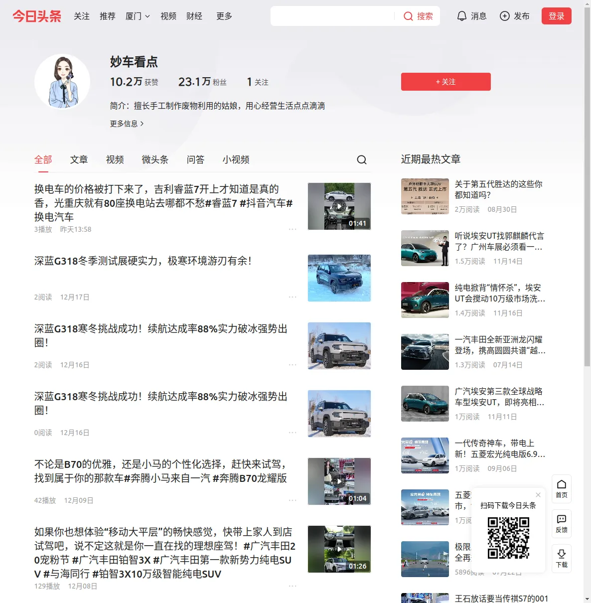Image resolution: width=591 pixels, height=603 pixels.
Task: Expand the 更多 navigation menu
Action: click(x=224, y=16)
